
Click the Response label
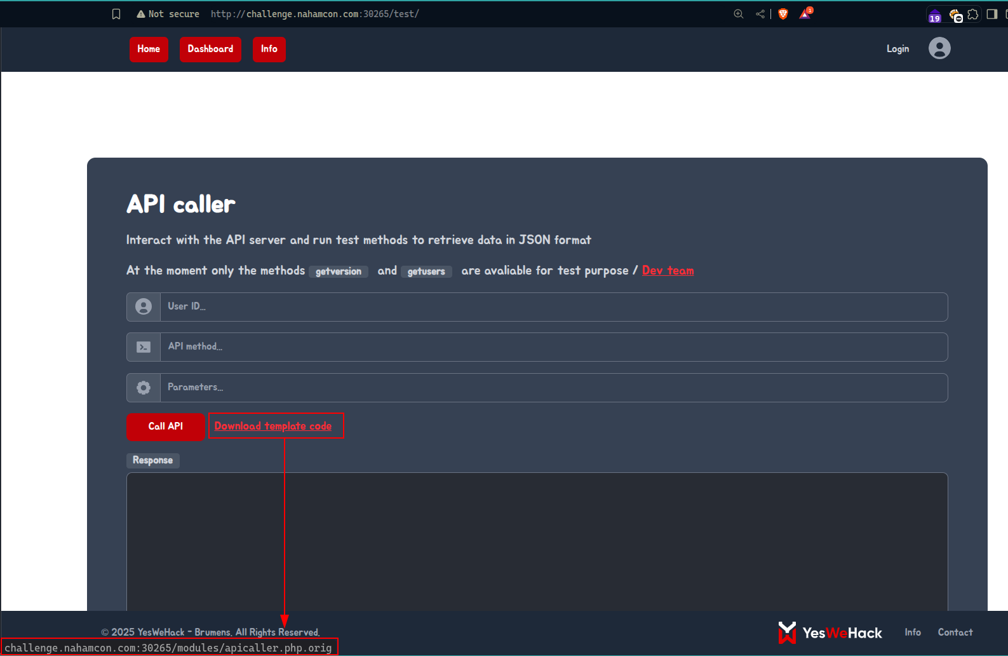(x=152, y=460)
